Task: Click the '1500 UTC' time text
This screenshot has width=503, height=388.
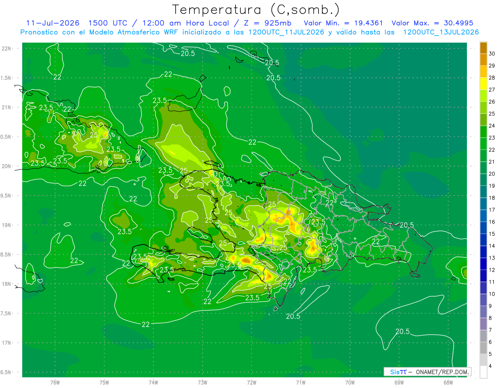Action: [x=109, y=23]
